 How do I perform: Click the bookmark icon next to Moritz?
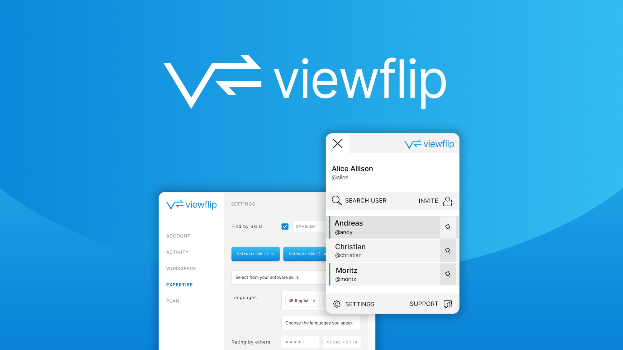click(x=449, y=273)
